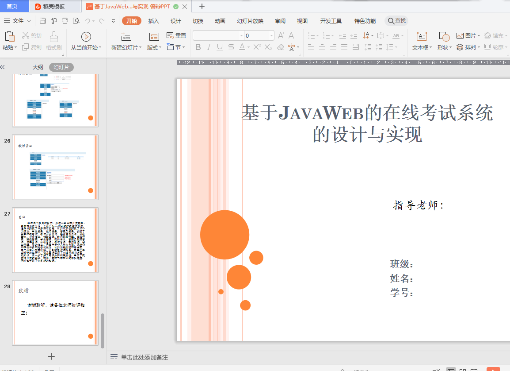Click the Copy (复制) icon
Screen dimensions: 510x371
(25, 47)
